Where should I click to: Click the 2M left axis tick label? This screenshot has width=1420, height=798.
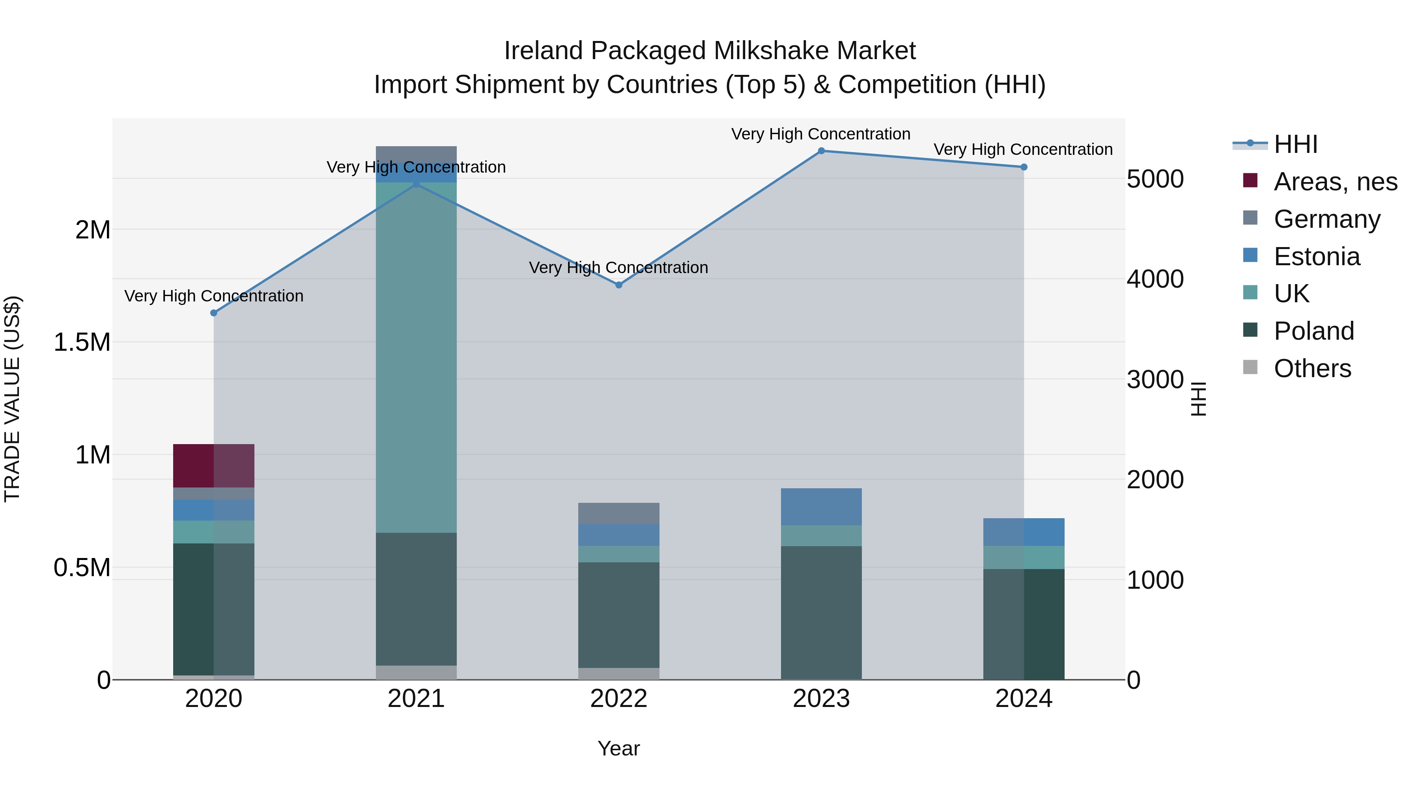click(x=93, y=230)
